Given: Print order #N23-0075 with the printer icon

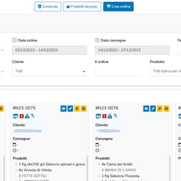Looking at the screenshot, I should pyautogui.click(x=84, y=109).
